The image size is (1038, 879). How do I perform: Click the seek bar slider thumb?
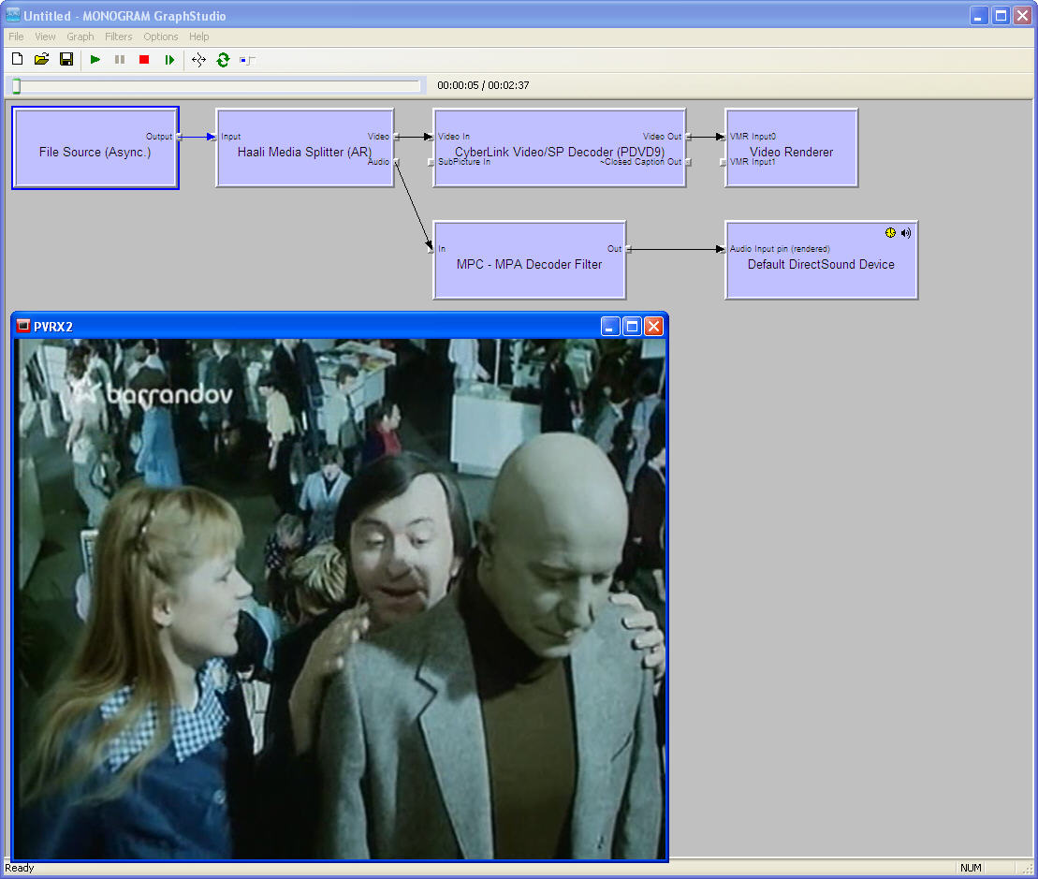click(x=17, y=85)
